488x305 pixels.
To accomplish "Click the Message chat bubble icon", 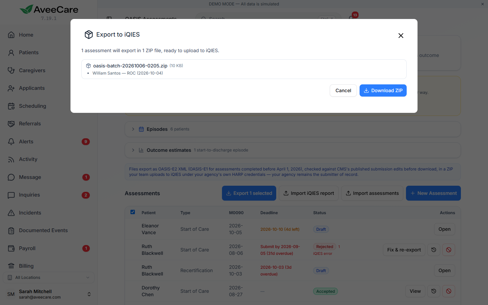I will (11, 177).
